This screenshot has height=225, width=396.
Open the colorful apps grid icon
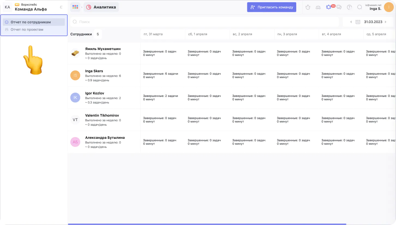pos(75,7)
